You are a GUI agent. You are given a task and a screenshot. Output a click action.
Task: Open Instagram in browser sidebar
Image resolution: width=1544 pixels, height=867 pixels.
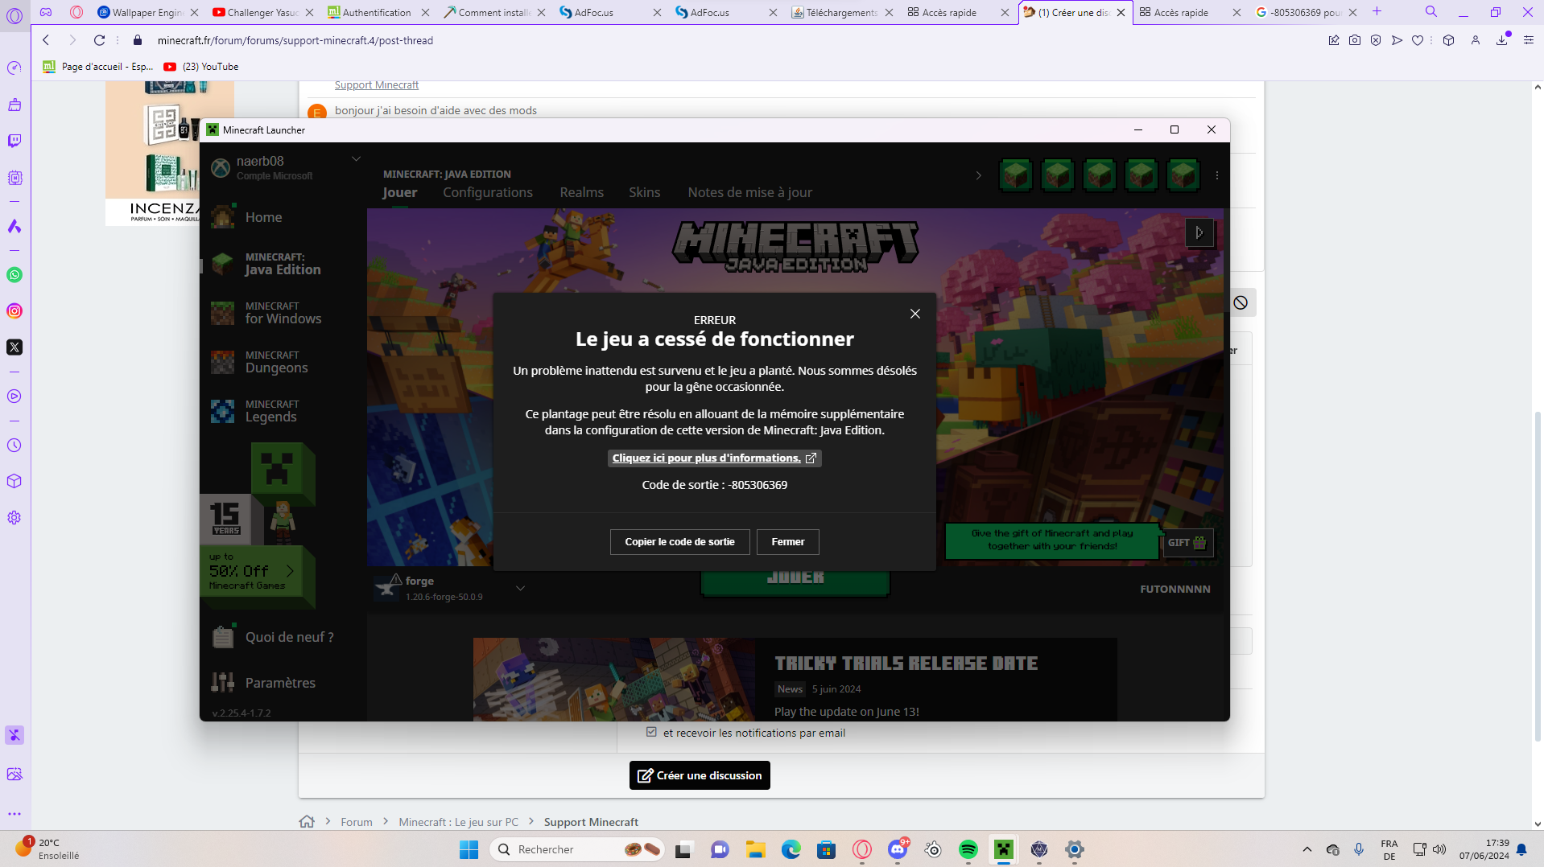point(14,311)
